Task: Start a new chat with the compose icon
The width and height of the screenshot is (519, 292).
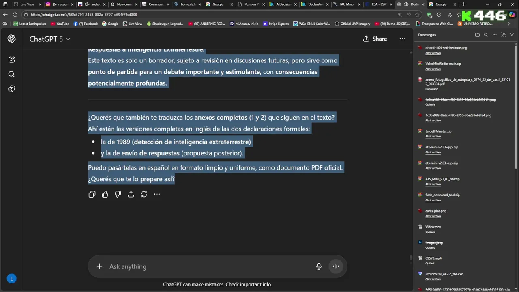Action: pyautogui.click(x=11, y=60)
